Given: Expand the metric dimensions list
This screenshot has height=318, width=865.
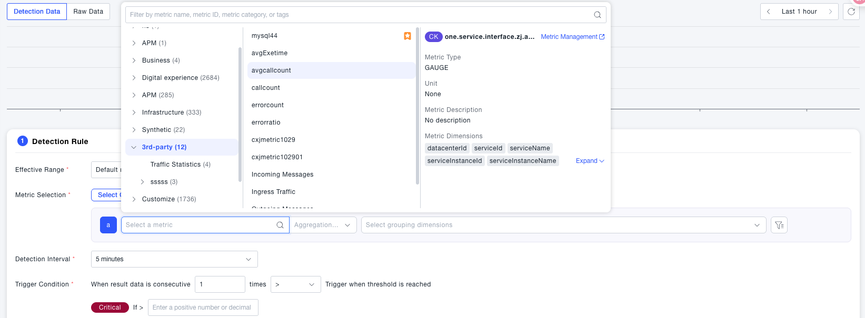Looking at the screenshot, I should pos(590,161).
